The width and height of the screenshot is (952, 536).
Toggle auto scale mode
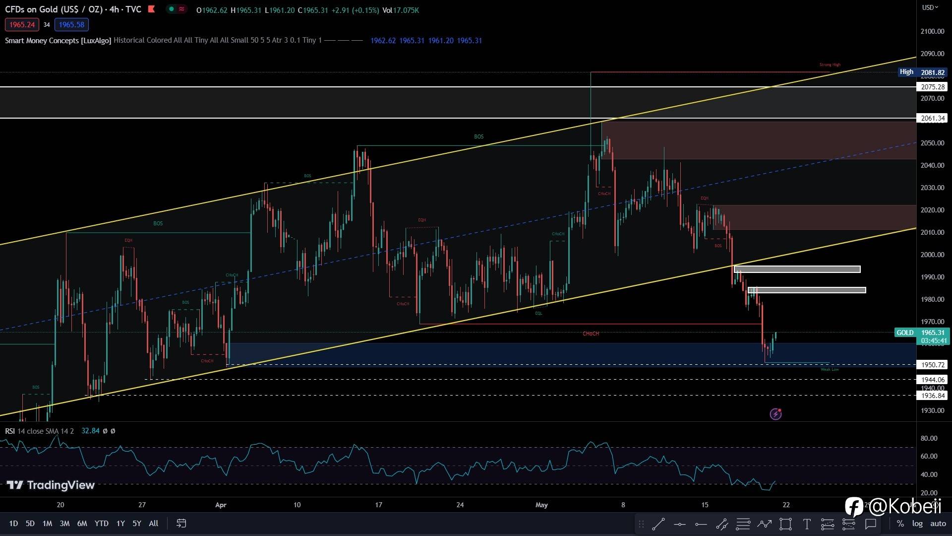[x=938, y=524]
